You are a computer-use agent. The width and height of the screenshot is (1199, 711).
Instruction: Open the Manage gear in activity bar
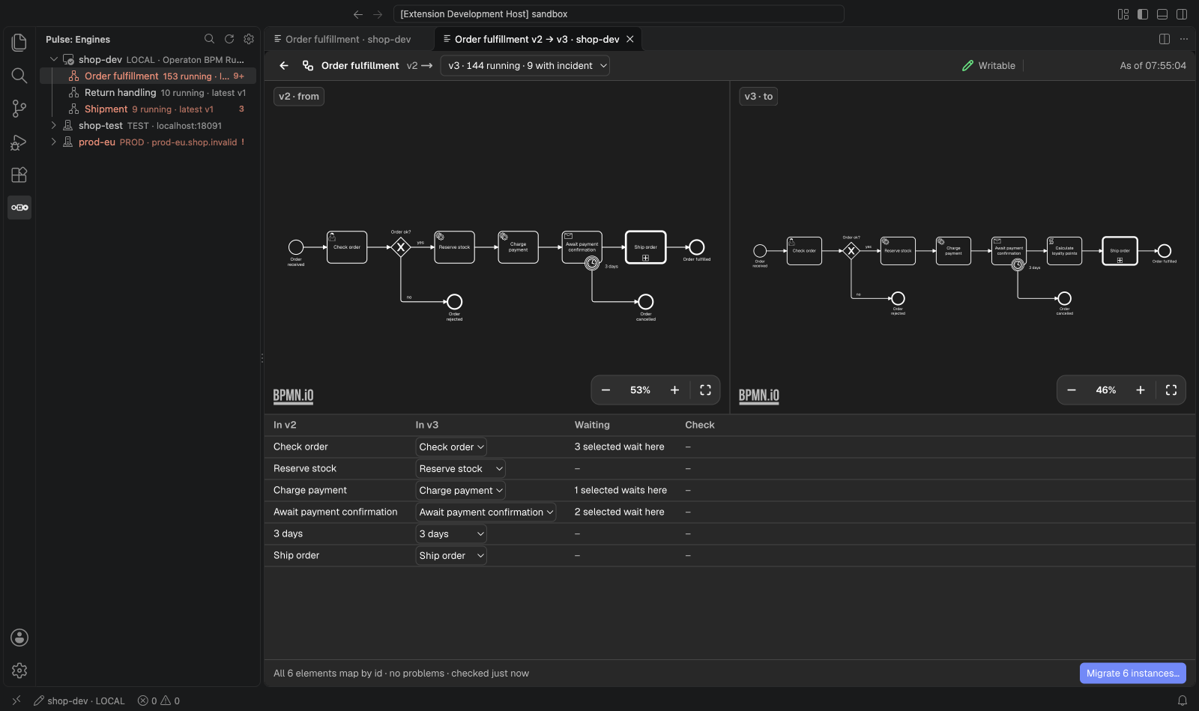pyautogui.click(x=19, y=671)
